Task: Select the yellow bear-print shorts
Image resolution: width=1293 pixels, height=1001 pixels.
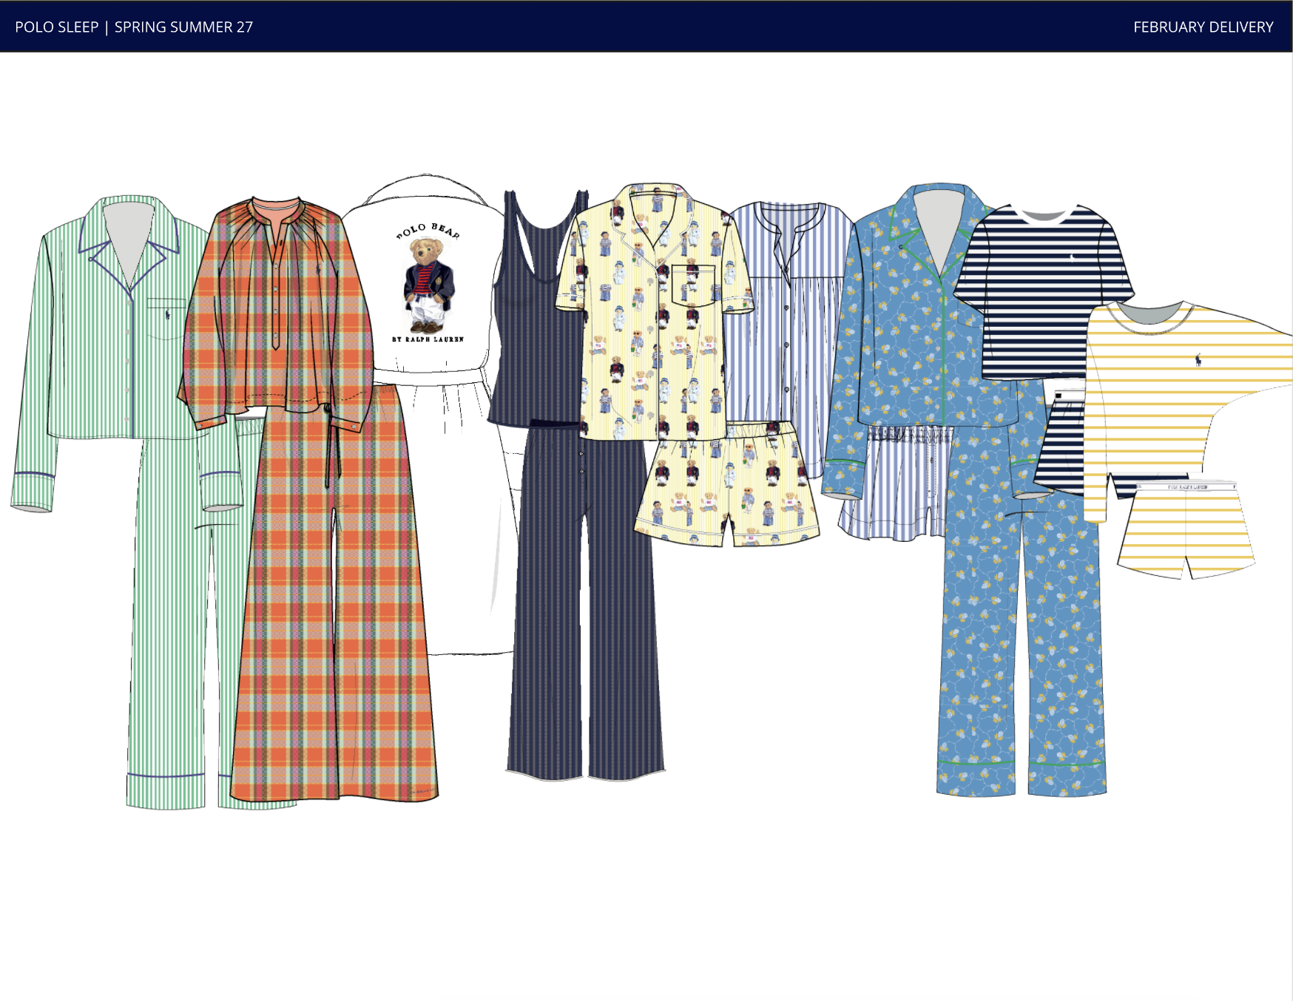Action: coord(727,484)
